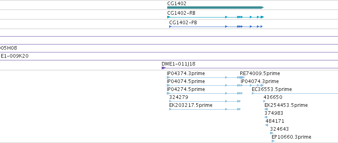Click the 484171 arrow glyph
The image size is (338, 143).
[267, 125]
